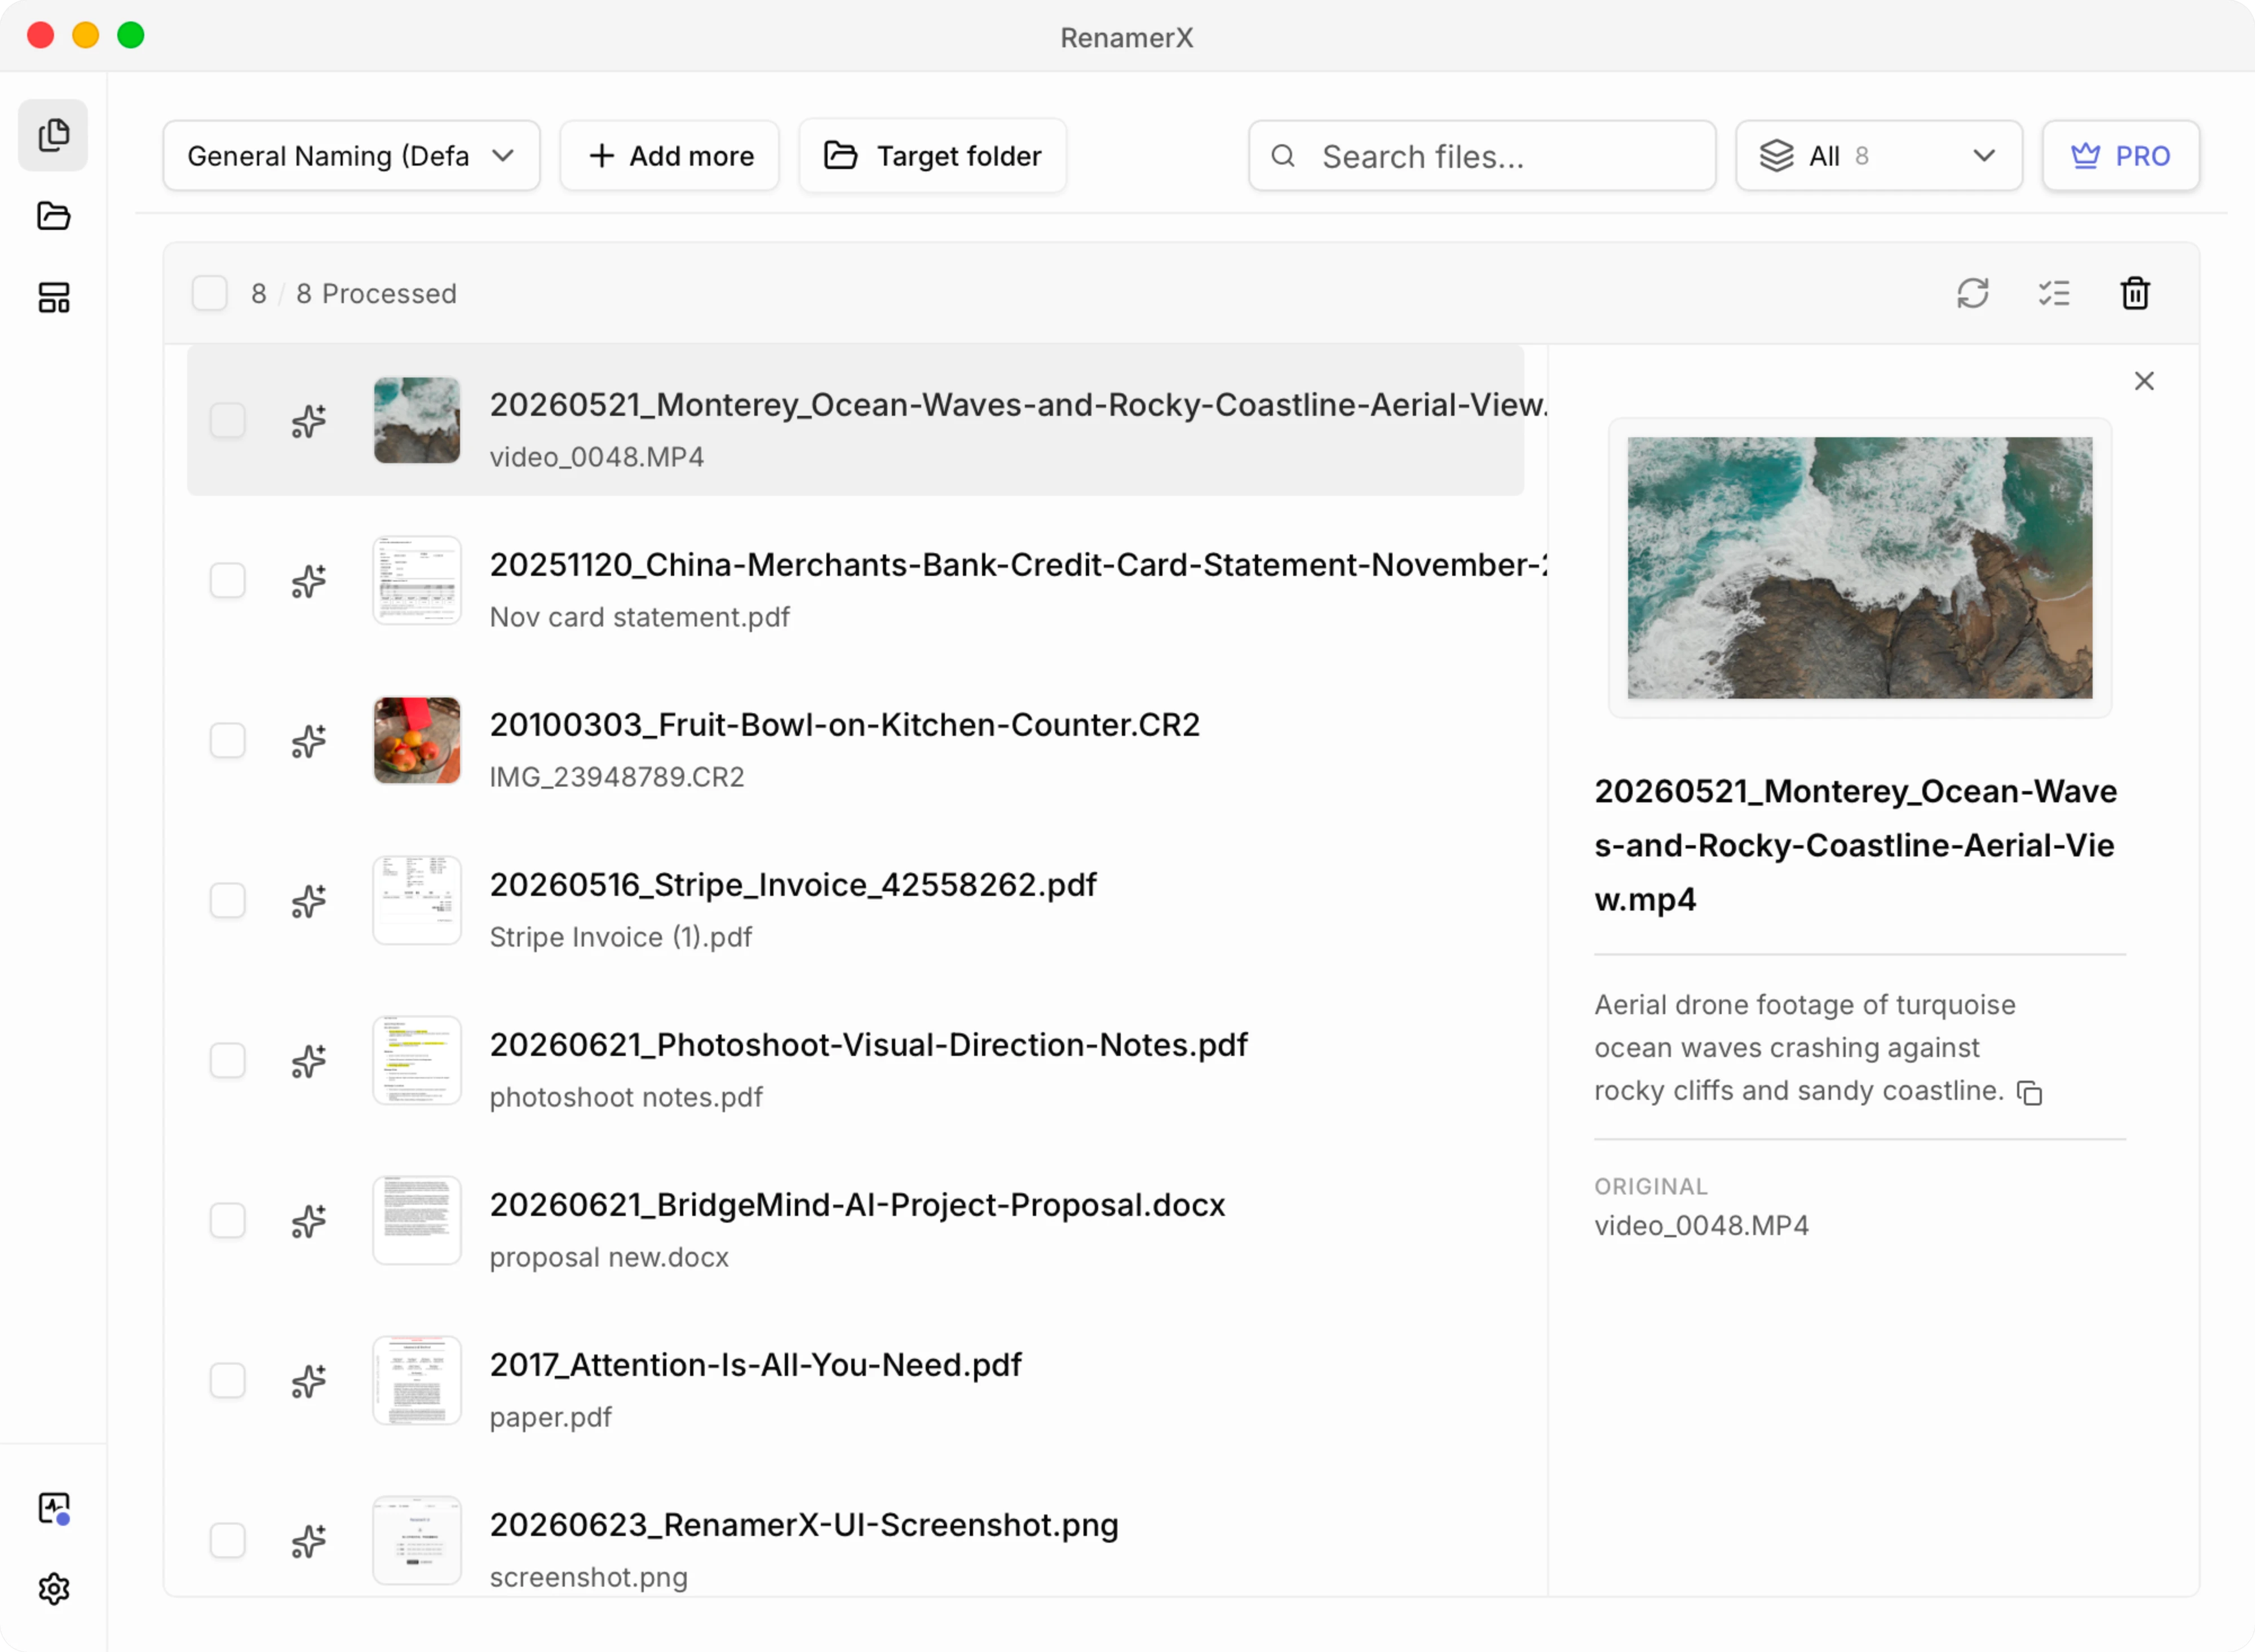Select 20260621_BridgeMind-AI-Project-Proposal.docx name
Image resolution: width=2255 pixels, height=1652 pixels.
click(x=857, y=1205)
